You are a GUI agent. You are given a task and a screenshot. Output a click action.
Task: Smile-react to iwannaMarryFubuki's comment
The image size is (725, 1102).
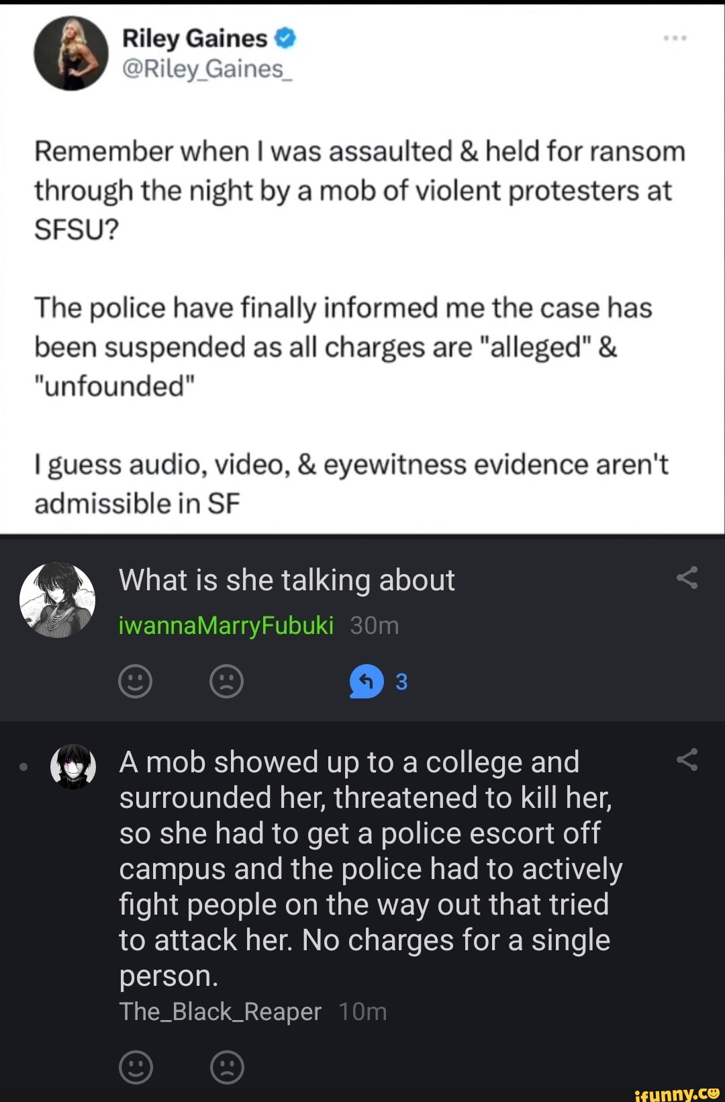(135, 681)
